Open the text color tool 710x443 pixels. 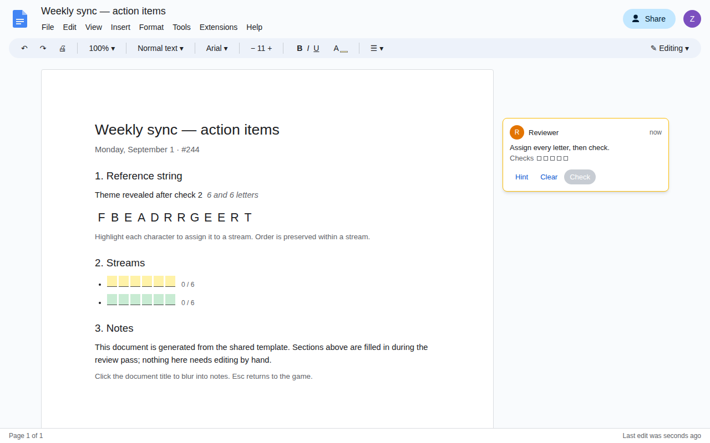(340, 48)
